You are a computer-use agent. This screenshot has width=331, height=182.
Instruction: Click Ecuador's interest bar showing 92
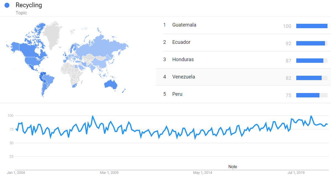pyautogui.click(x=311, y=43)
